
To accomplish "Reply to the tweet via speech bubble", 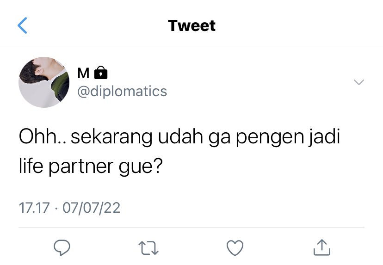I will coord(62,248).
